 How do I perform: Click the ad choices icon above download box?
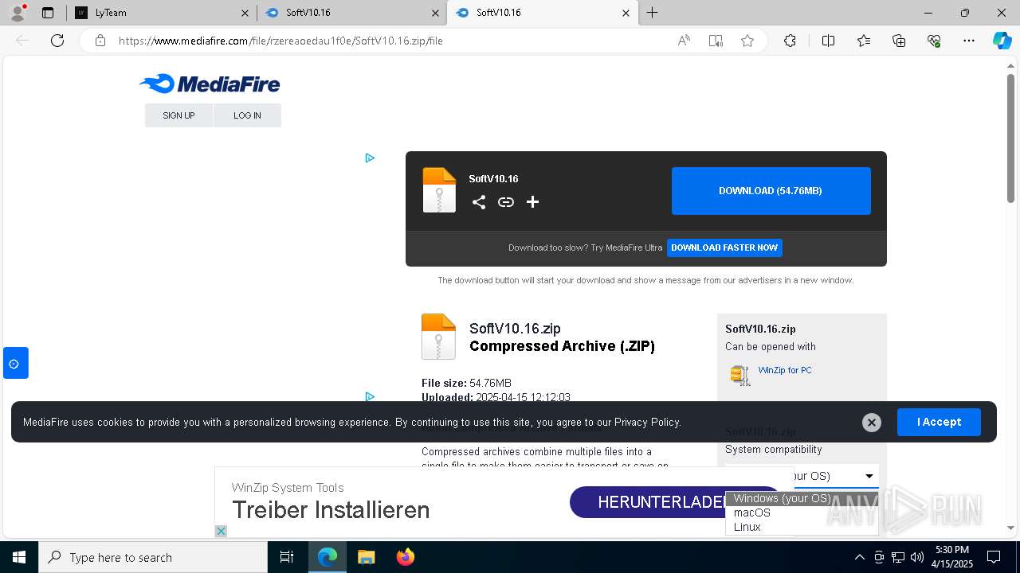[370, 158]
